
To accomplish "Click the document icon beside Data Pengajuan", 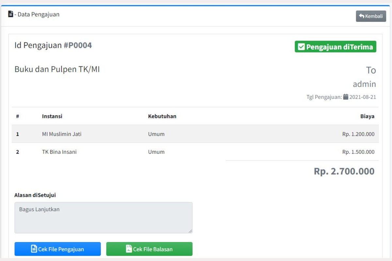I will [10, 14].
